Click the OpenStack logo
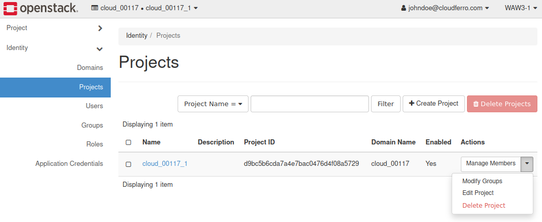The image size is (542, 222). 41,9
